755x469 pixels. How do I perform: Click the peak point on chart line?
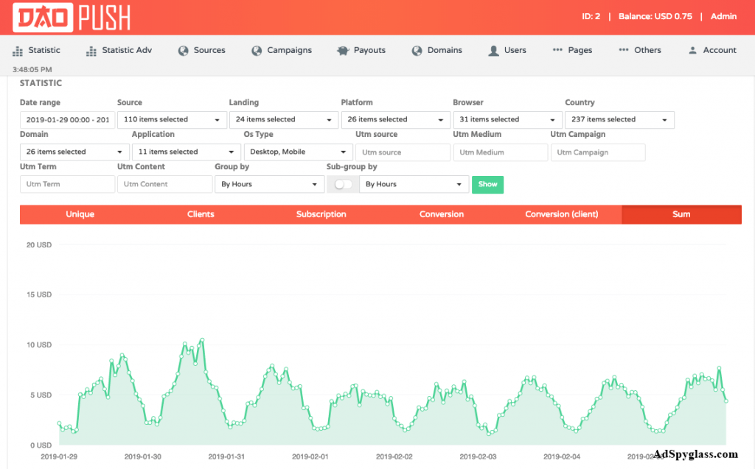pyautogui.click(x=202, y=340)
